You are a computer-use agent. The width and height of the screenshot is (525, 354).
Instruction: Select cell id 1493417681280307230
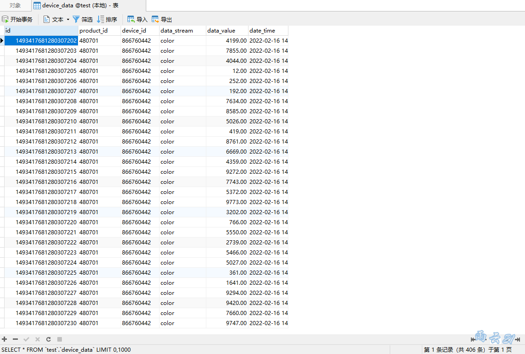point(41,323)
